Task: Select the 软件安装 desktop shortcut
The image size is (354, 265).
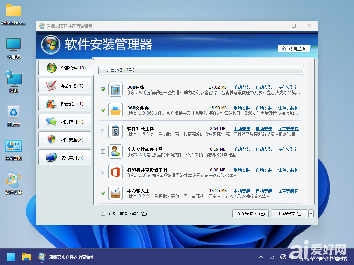Action: [x=13, y=183]
